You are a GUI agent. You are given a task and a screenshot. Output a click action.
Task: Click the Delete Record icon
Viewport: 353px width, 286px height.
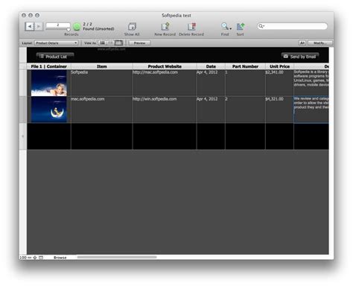191,26
